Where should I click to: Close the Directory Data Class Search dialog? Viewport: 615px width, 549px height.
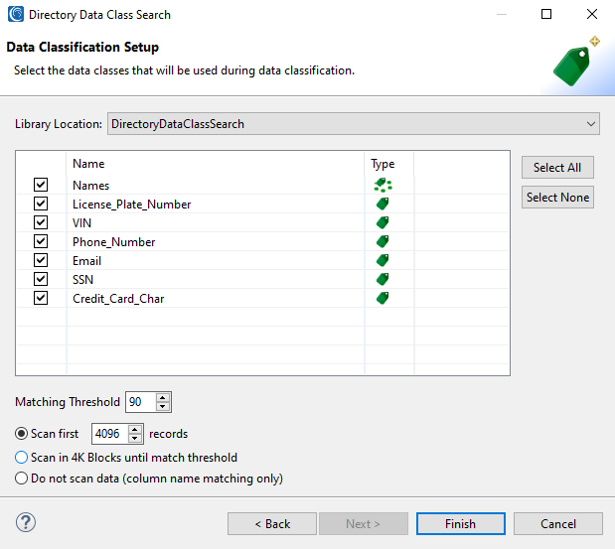click(592, 14)
